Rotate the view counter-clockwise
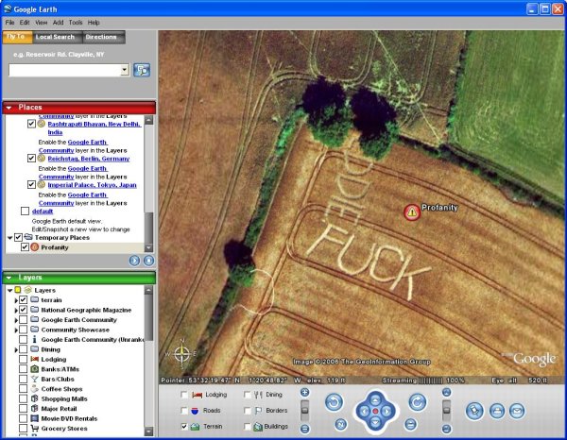The width and height of the screenshot is (567, 440). click(334, 402)
